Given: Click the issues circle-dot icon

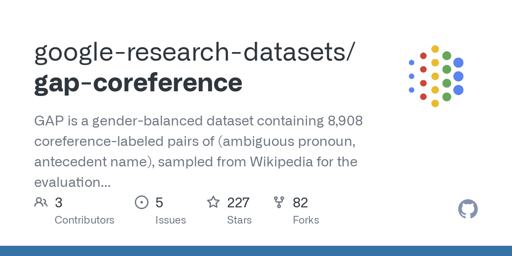Looking at the screenshot, I should pos(141,202).
